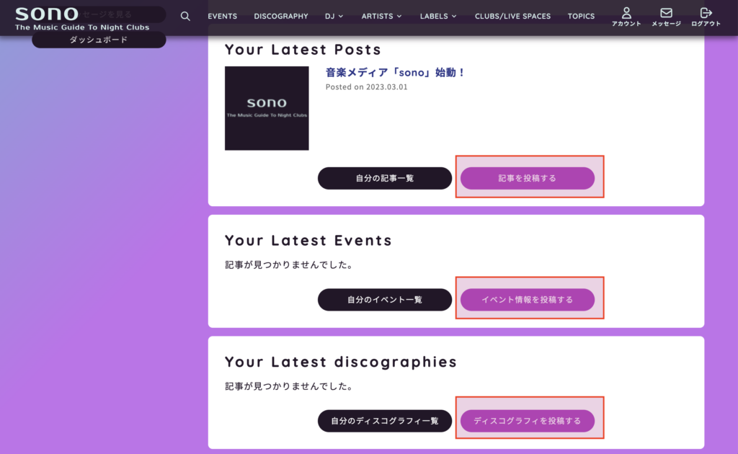Open the 音楽メディア「sono」始動！ post link
Viewport: 738px width, 454px height.
[396, 73]
